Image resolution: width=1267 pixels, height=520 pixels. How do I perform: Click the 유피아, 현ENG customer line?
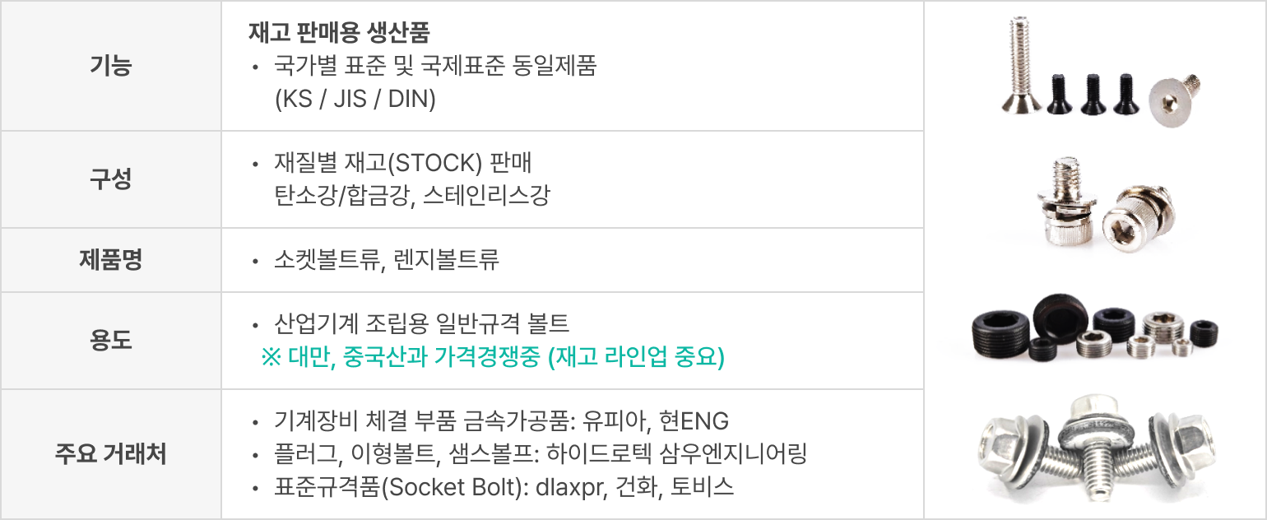point(501,421)
